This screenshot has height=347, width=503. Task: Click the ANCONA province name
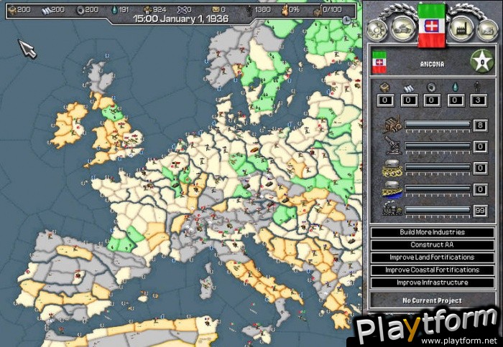pyautogui.click(x=432, y=65)
